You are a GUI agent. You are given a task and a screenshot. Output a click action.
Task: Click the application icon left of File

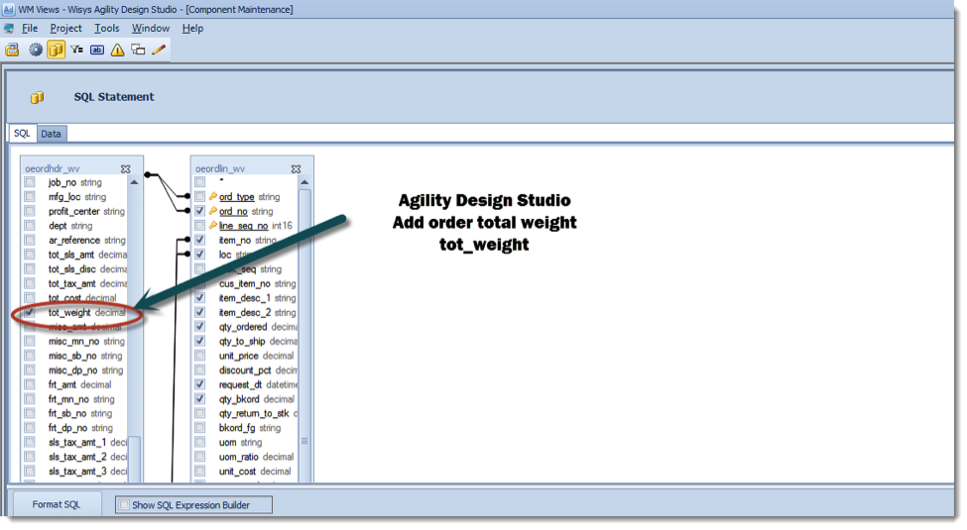coord(9,29)
